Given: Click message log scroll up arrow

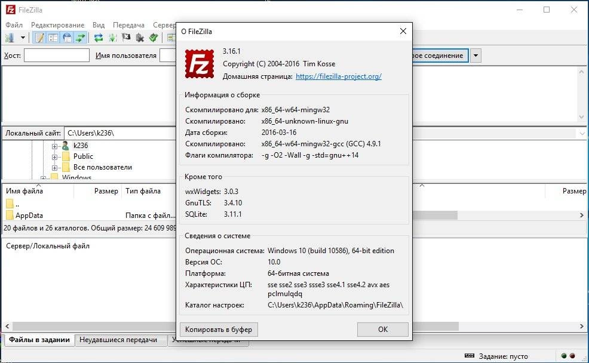Looking at the screenshot, I should tap(581, 71).
